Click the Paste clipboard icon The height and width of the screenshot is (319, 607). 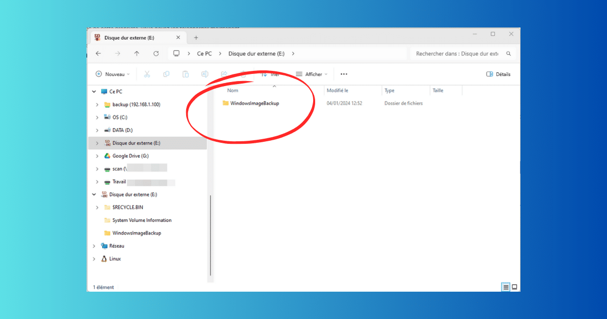click(186, 74)
